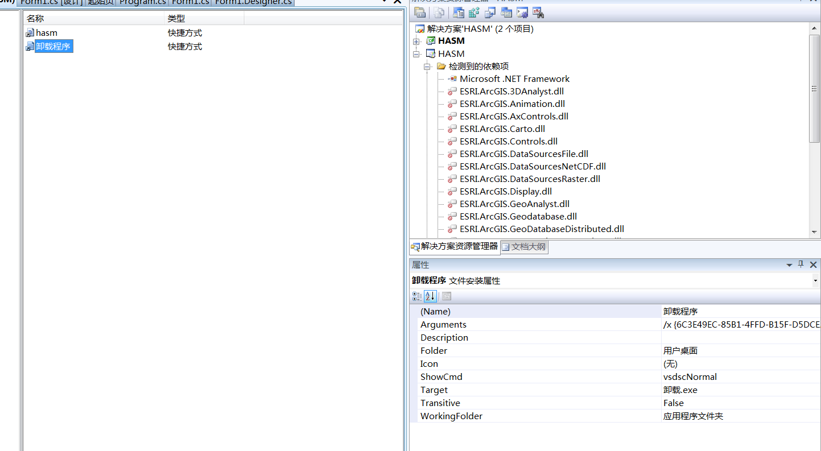821x451 pixels.
Task: Switch to the 文档大纲 tab
Action: (x=524, y=247)
